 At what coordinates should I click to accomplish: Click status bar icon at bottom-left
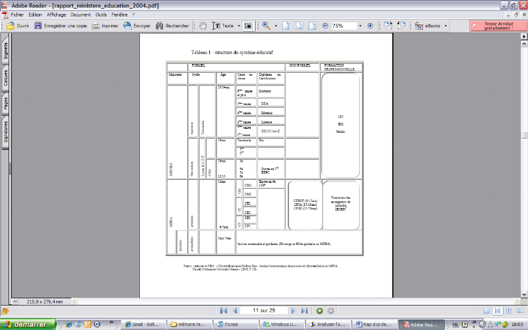(5, 311)
